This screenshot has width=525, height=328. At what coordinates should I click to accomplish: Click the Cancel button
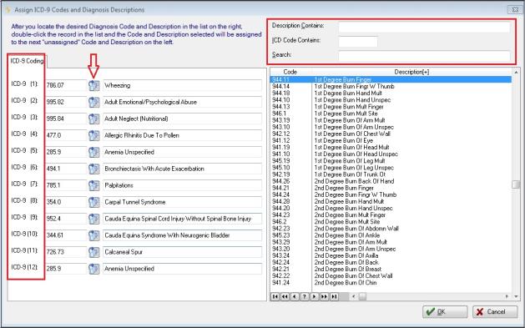(x=495, y=312)
